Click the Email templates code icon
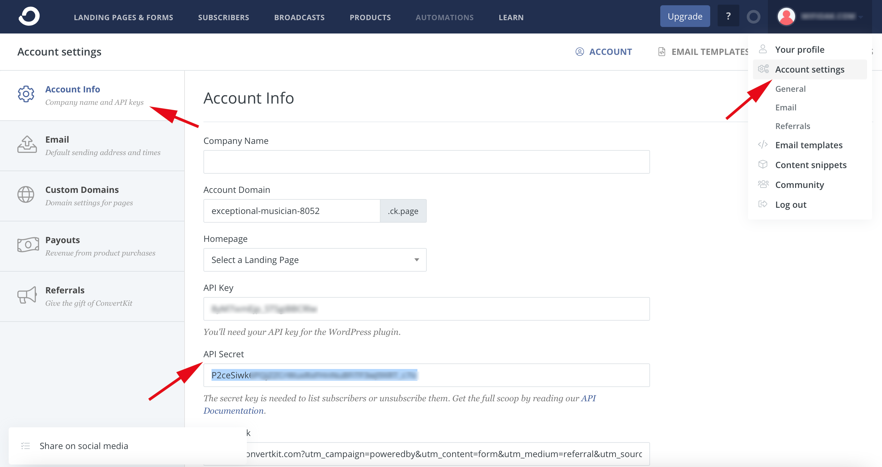Image resolution: width=882 pixels, height=467 pixels. pos(763,145)
